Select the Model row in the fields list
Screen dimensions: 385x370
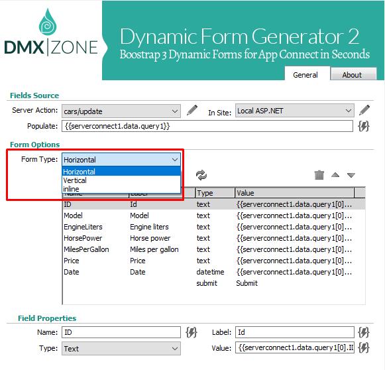213,216
